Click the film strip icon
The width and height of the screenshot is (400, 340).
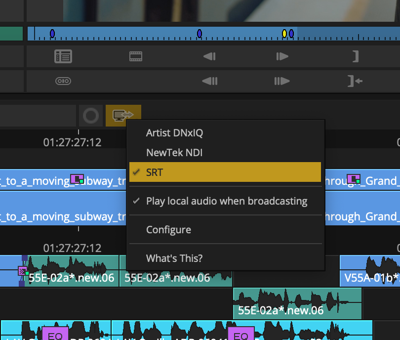tap(135, 56)
